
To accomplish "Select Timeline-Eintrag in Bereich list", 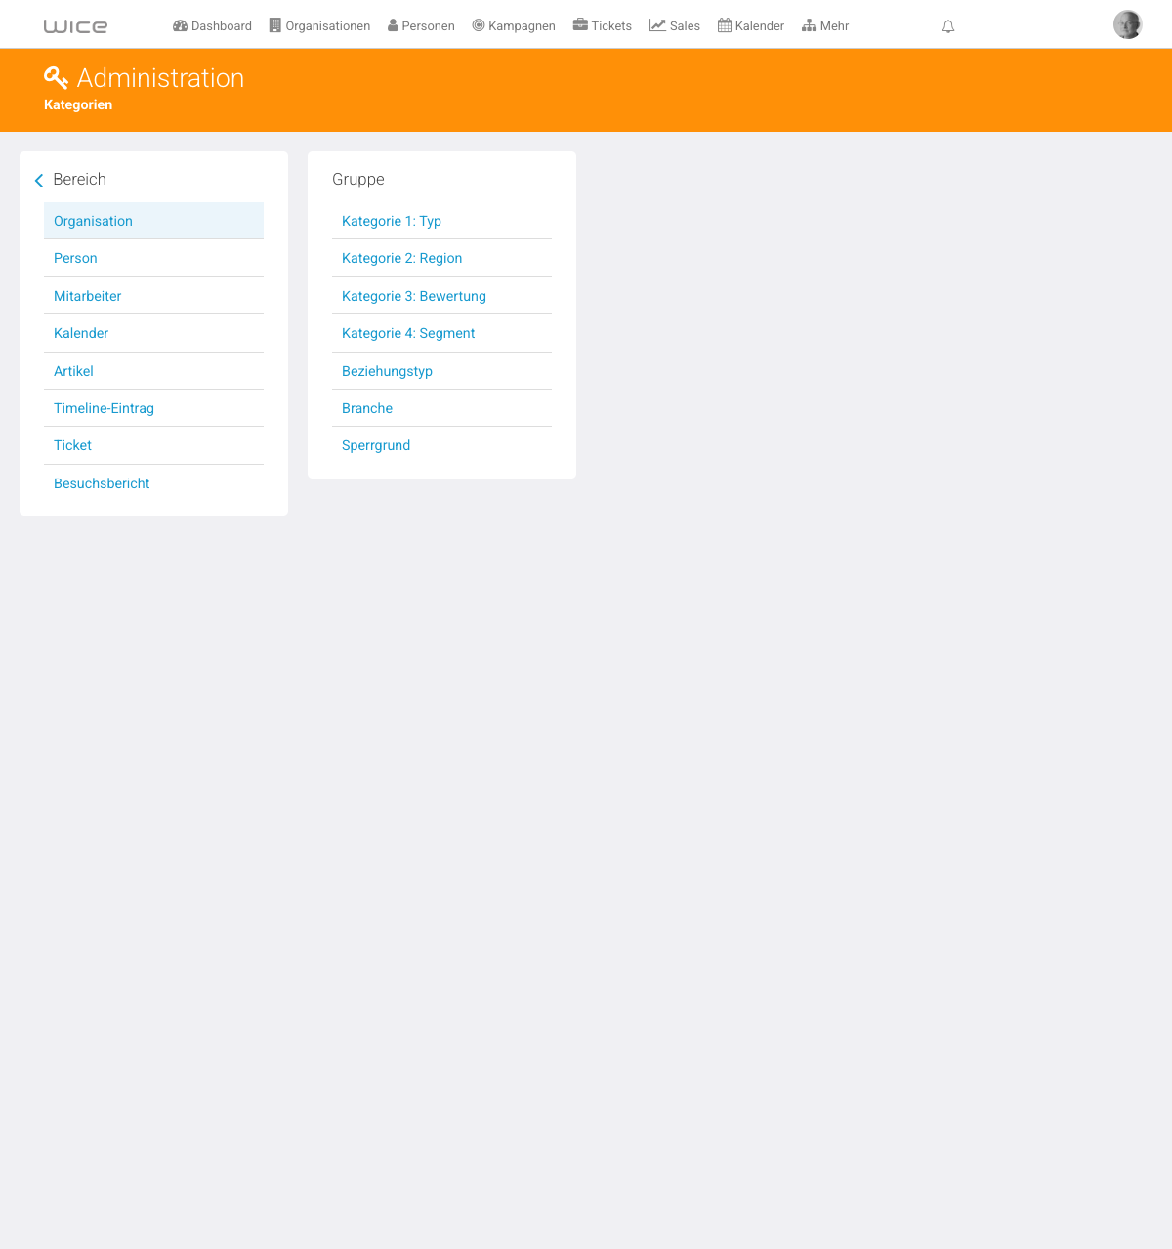I will [153, 408].
